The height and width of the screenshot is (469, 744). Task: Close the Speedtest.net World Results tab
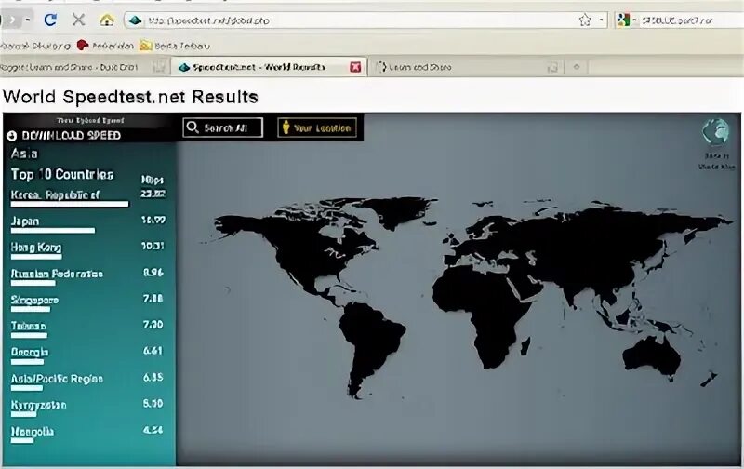tap(355, 67)
